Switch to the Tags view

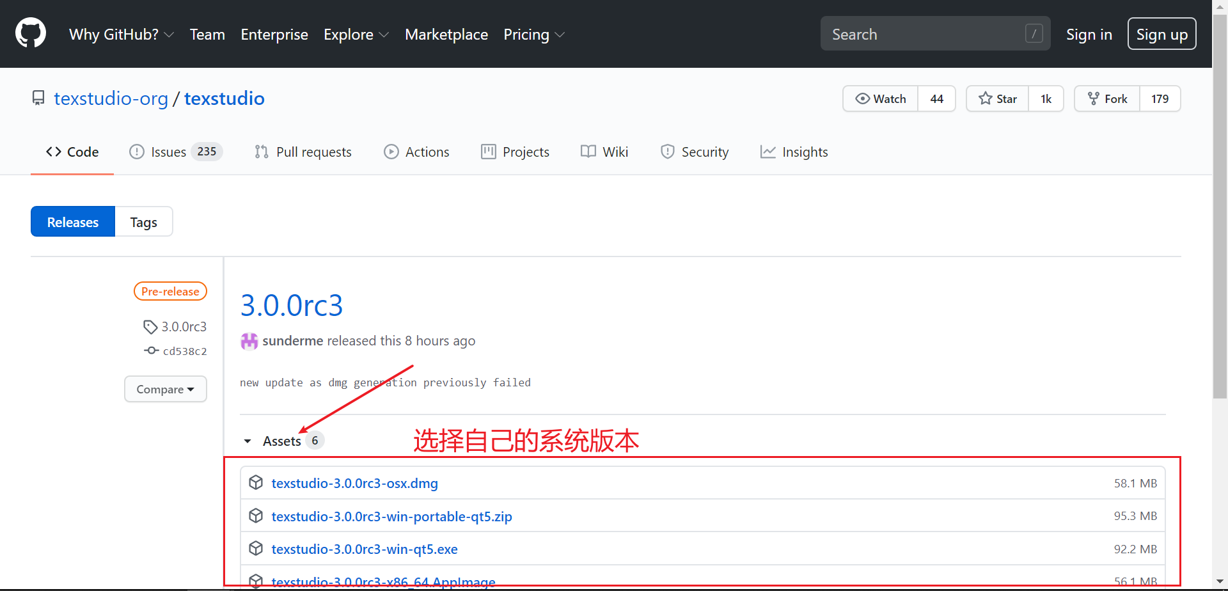coord(144,222)
